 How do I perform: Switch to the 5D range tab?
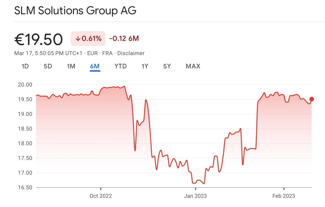pyautogui.click(x=48, y=66)
